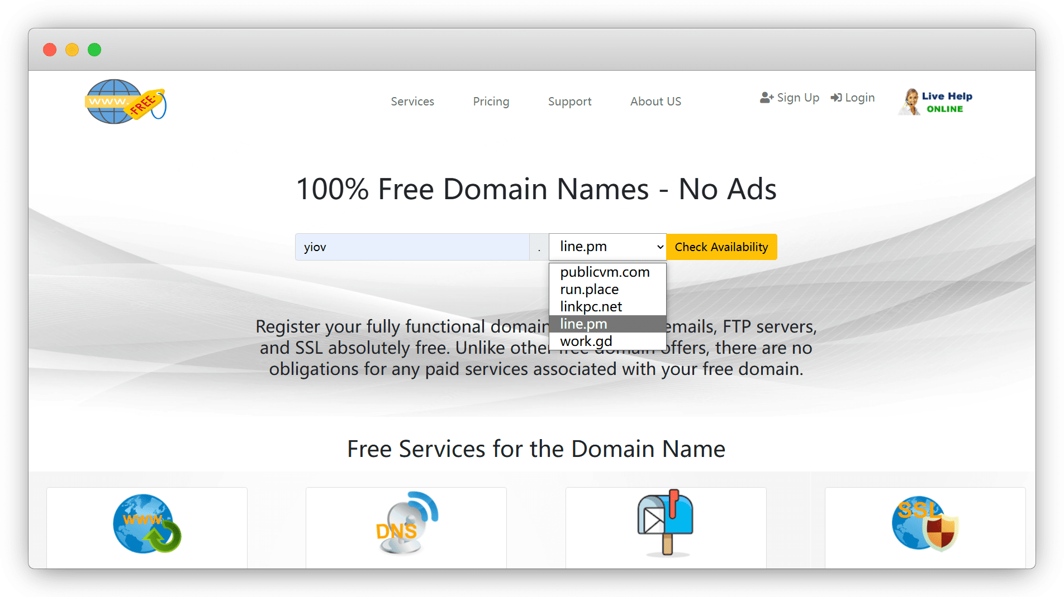Image resolution: width=1064 pixels, height=597 pixels.
Task: Click the yellow minimize window button
Action: [72, 50]
